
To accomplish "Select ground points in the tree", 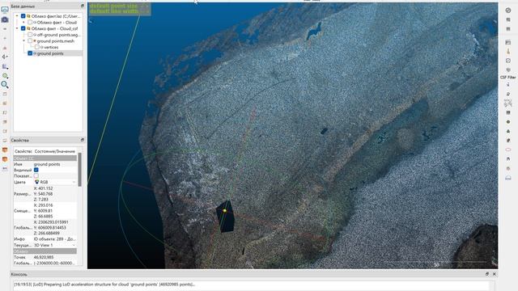I will pyautogui.click(x=50, y=53).
